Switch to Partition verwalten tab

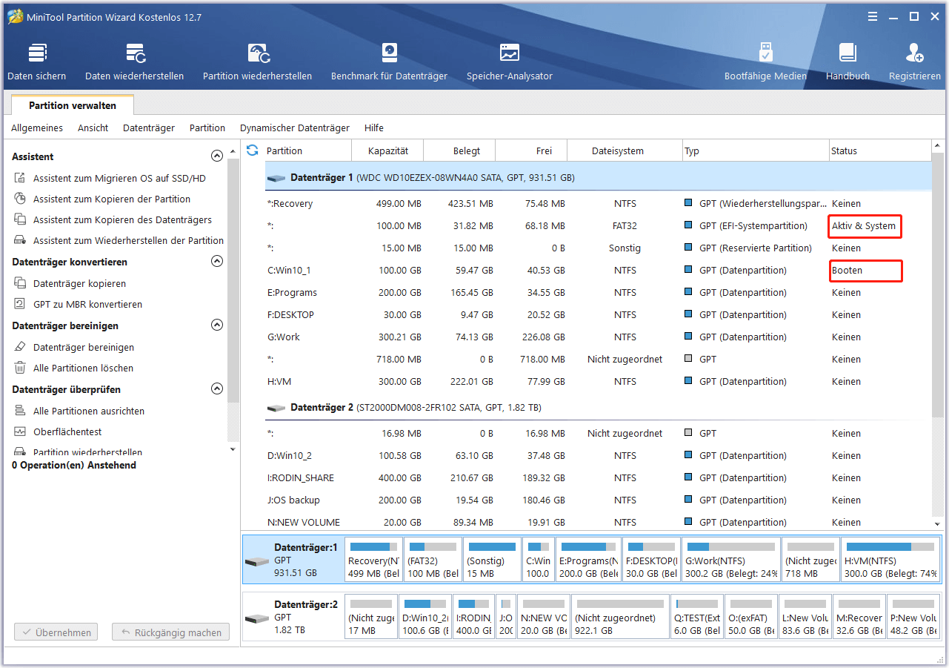(x=73, y=106)
